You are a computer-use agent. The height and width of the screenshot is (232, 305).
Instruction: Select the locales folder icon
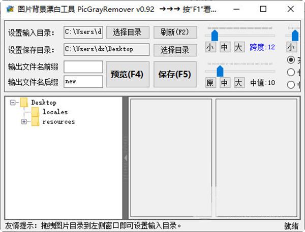tap(35, 112)
